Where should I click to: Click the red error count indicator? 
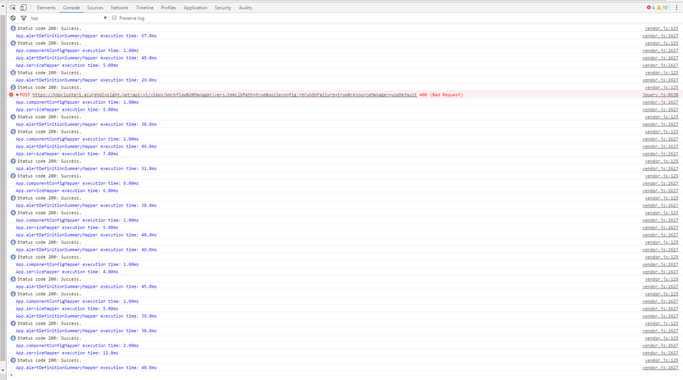[651, 8]
